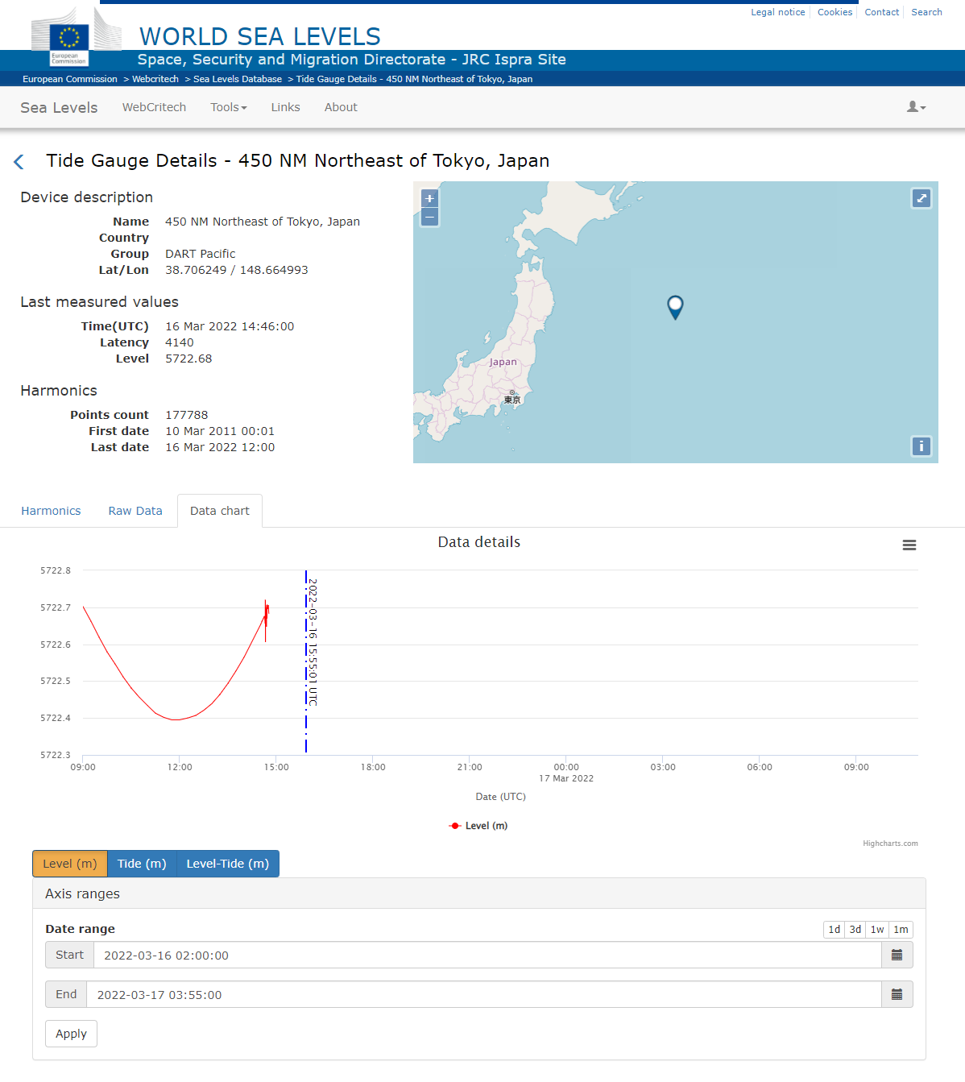Open the user account dropdown
The width and height of the screenshot is (965, 1082).
point(916,107)
